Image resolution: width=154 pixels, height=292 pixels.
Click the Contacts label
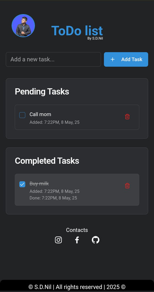click(x=77, y=230)
